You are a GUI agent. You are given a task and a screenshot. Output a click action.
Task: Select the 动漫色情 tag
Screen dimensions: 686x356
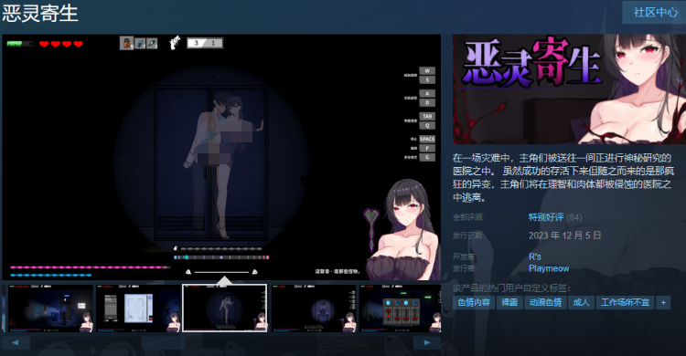pyautogui.click(x=545, y=302)
